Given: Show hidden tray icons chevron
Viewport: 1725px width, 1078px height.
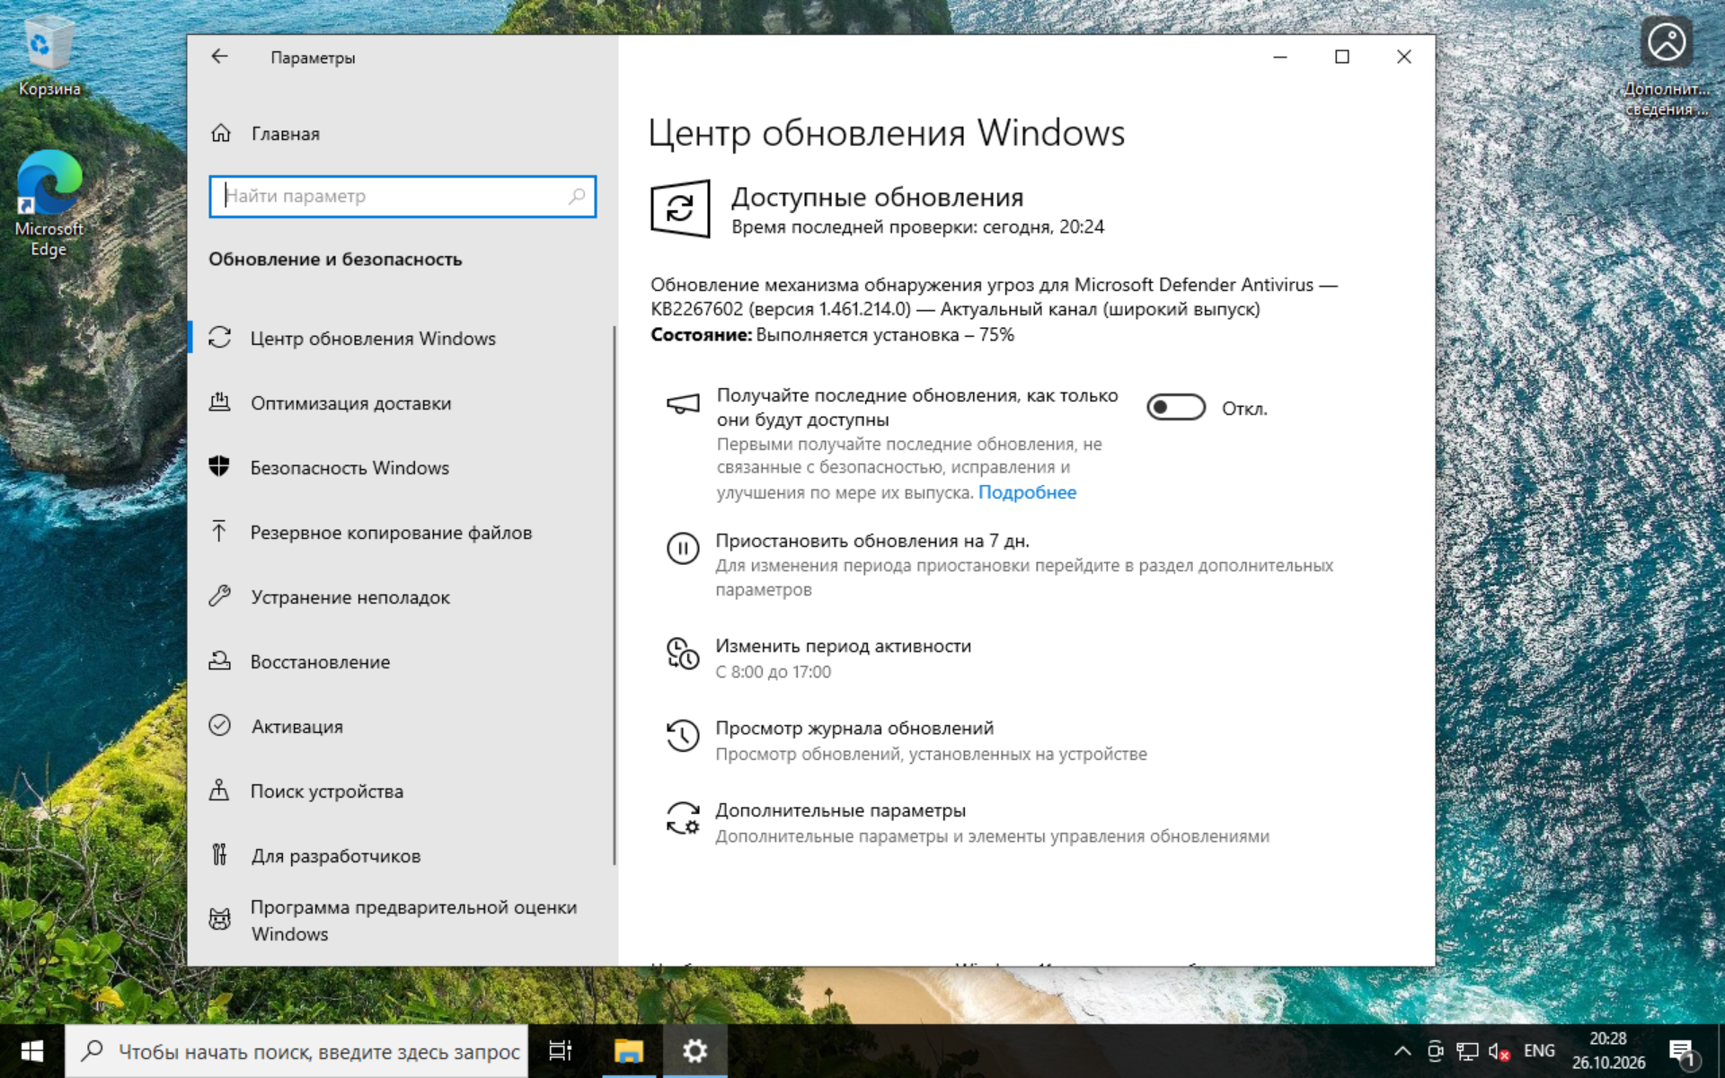Looking at the screenshot, I should point(1402,1051).
